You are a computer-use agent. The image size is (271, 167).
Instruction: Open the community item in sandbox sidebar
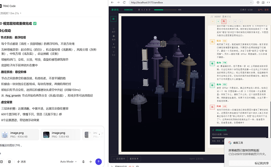coord(114,53)
